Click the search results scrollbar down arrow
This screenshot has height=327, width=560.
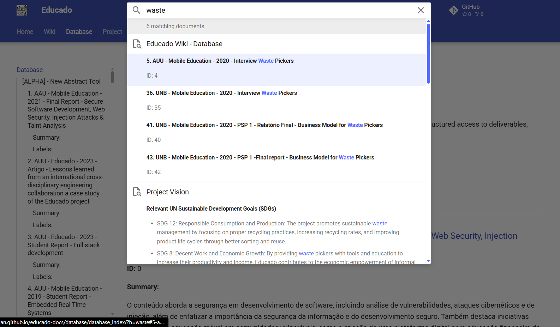pos(428,261)
